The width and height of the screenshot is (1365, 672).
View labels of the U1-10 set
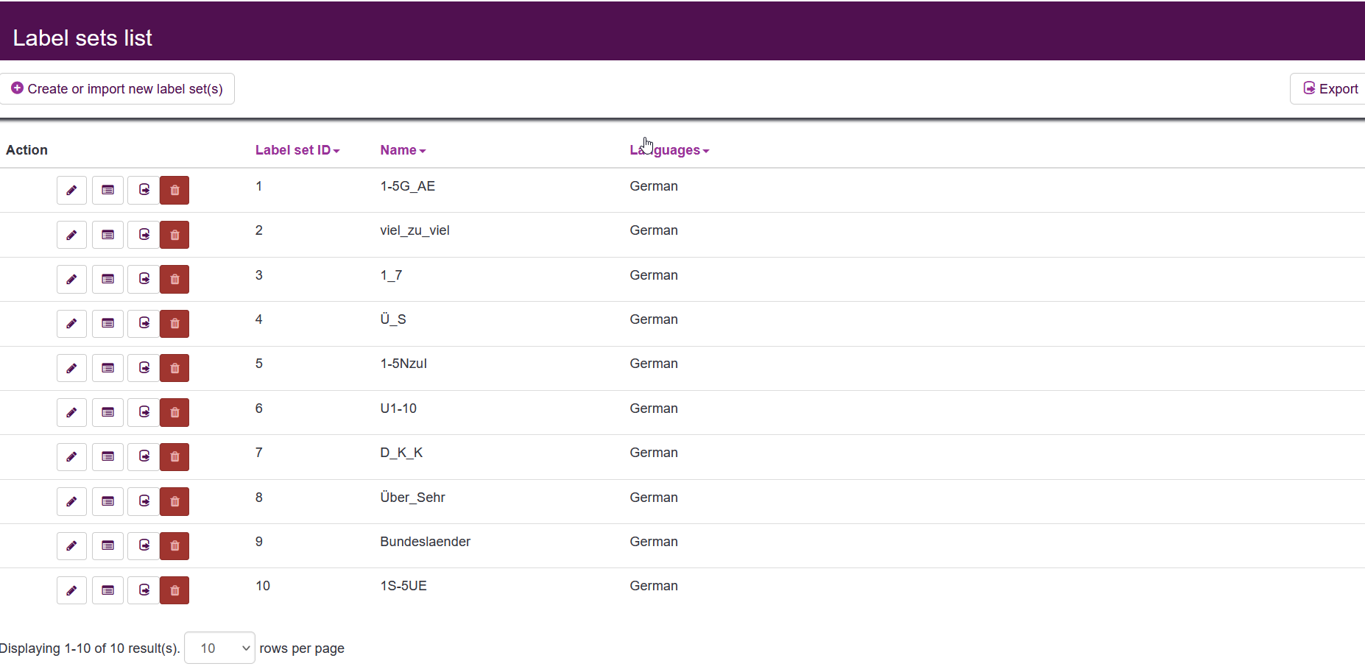107,412
